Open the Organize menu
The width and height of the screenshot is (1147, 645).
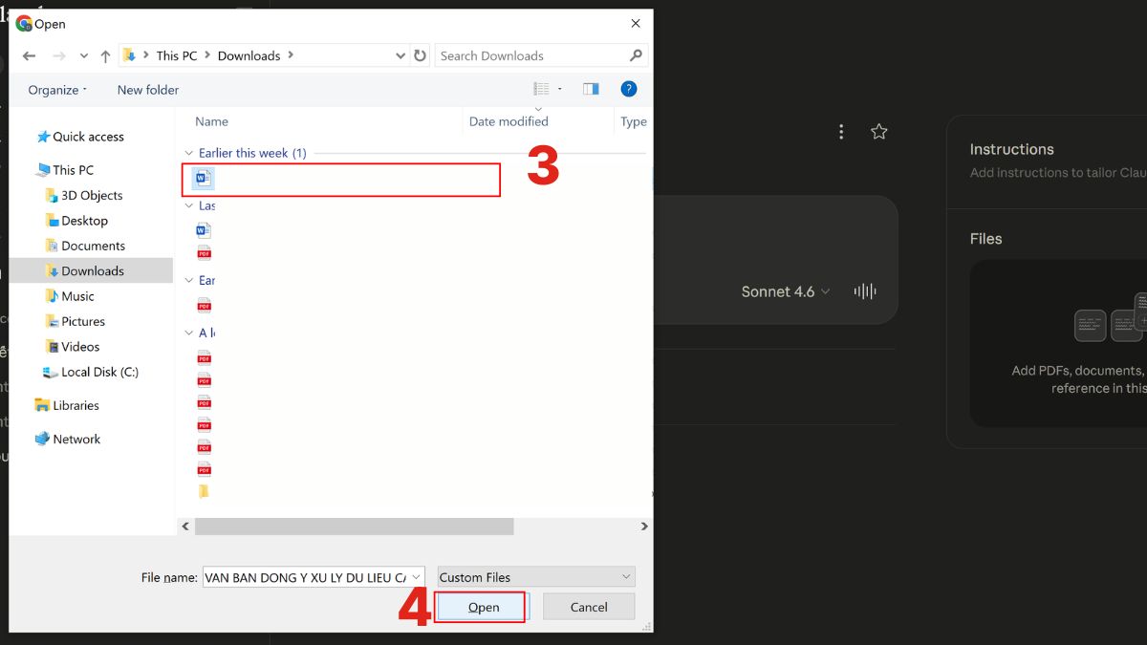coord(57,90)
